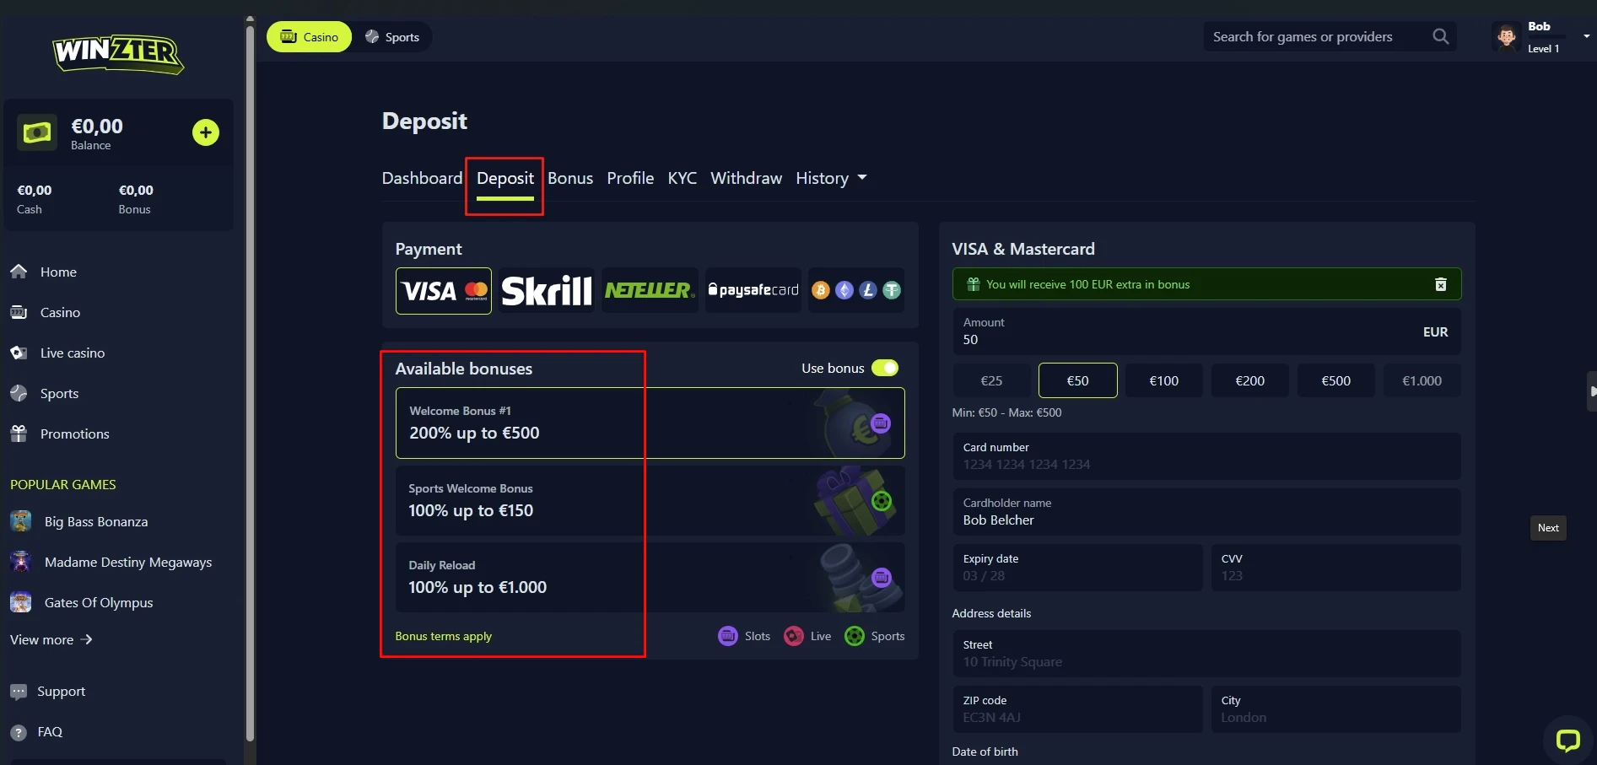This screenshot has width=1597, height=765.
Task: Open Sports in the sidebar
Action: (x=59, y=393)
